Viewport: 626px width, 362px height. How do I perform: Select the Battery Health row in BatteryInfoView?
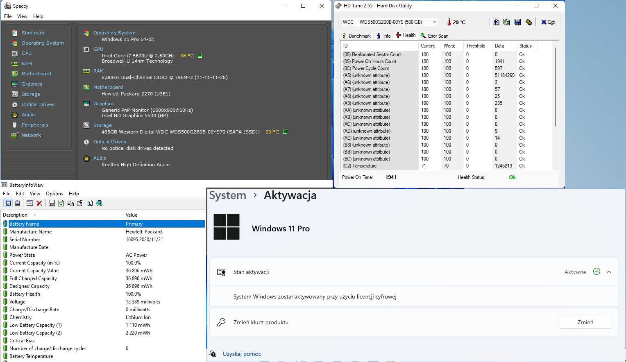(x=103, y=294)
